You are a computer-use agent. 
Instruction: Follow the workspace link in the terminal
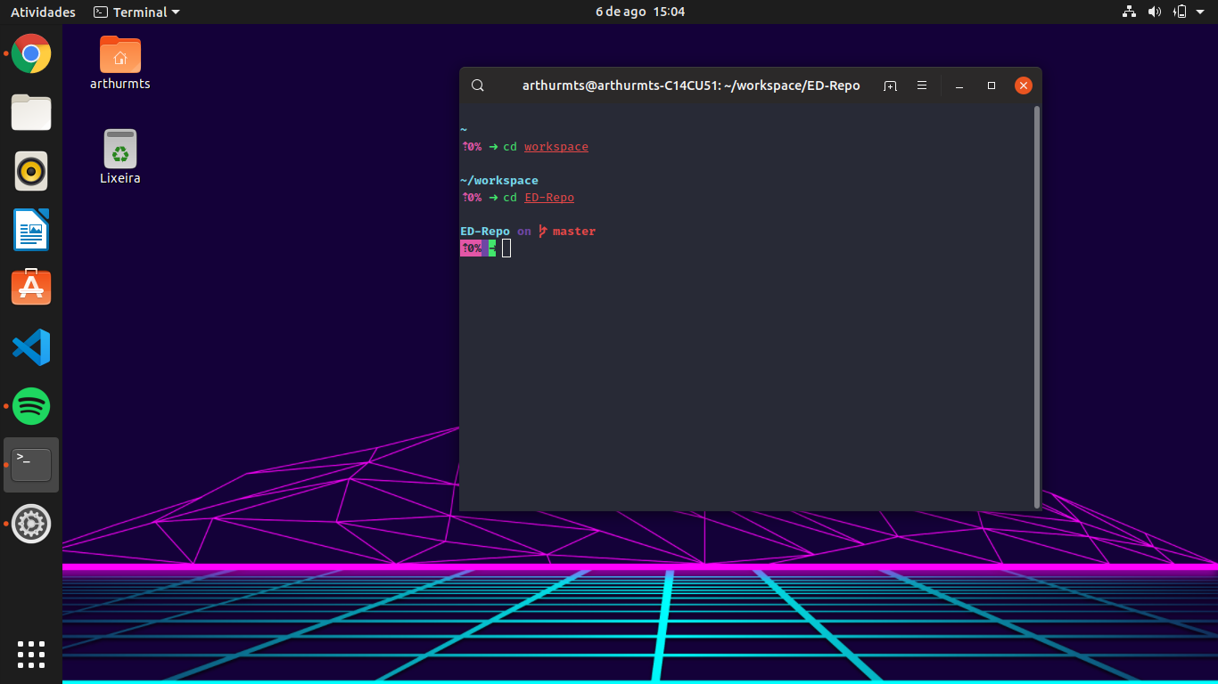(x=556, y=146)
